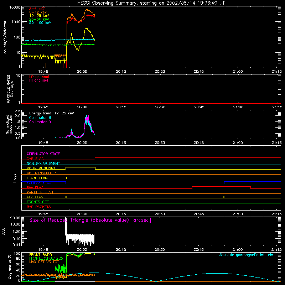Click '20:30' tick under particle rates plot
This screenshot has height=285, width=285.
(160, 107)
